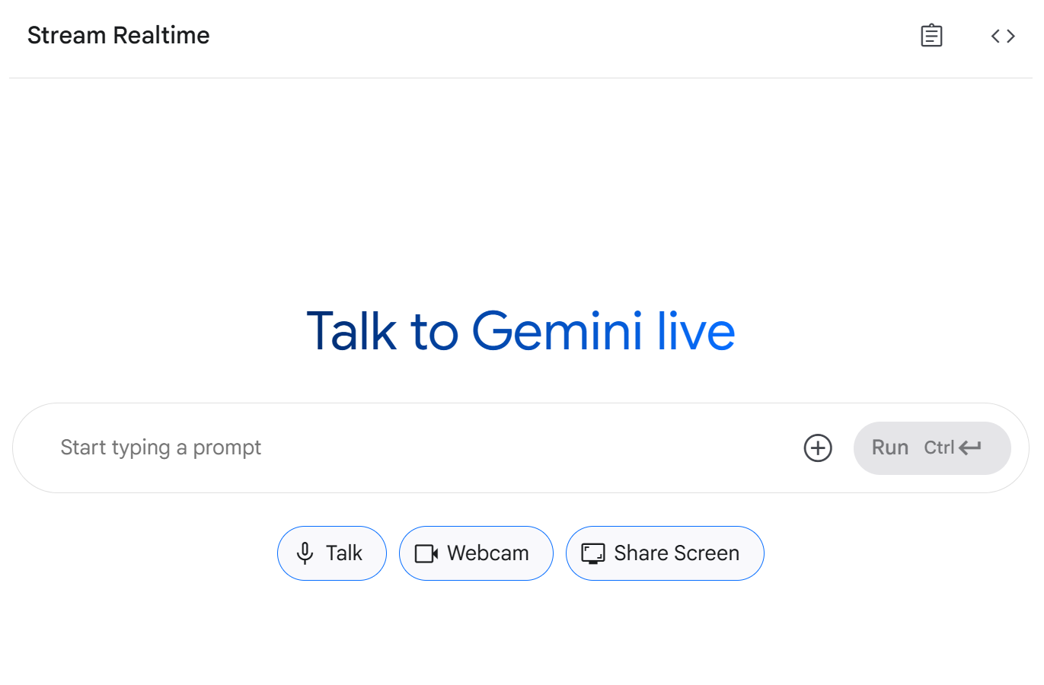Click the camera icon in the Webcam button

(426, 553)
